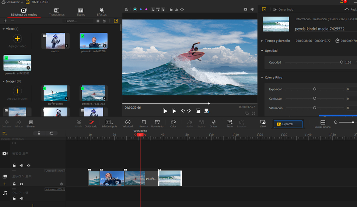Adjust the Exposición slider handle

coord(314,89)
